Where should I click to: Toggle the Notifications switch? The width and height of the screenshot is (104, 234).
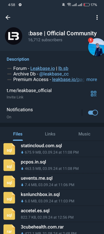93,113
